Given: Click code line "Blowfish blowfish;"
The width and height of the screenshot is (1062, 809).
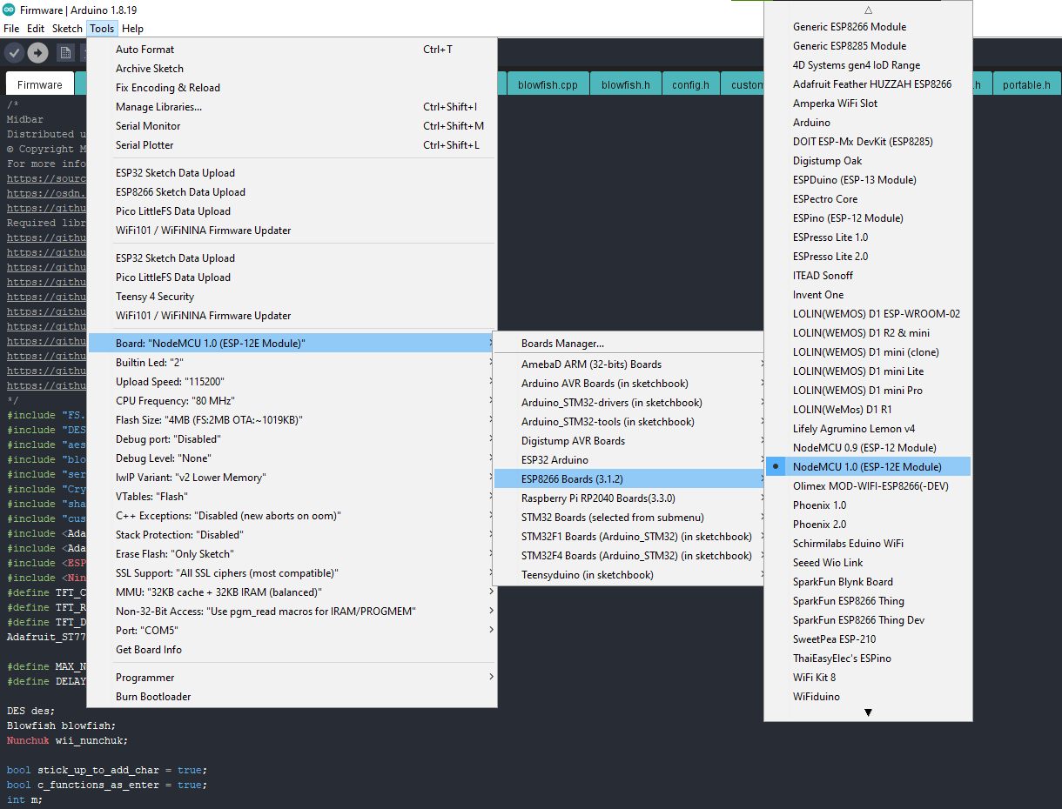Looking at the screenshot, I should click(61, 725).
